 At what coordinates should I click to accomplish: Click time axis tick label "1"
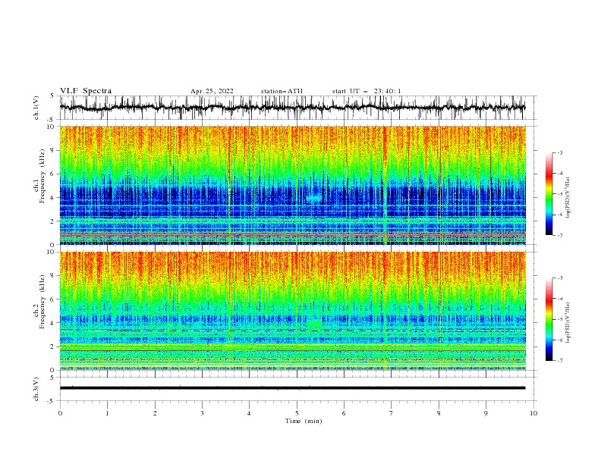[x=107, y=413]
